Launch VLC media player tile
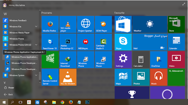 (x=68, y=24)
